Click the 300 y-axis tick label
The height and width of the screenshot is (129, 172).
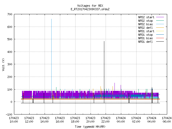tap(10, 64)
